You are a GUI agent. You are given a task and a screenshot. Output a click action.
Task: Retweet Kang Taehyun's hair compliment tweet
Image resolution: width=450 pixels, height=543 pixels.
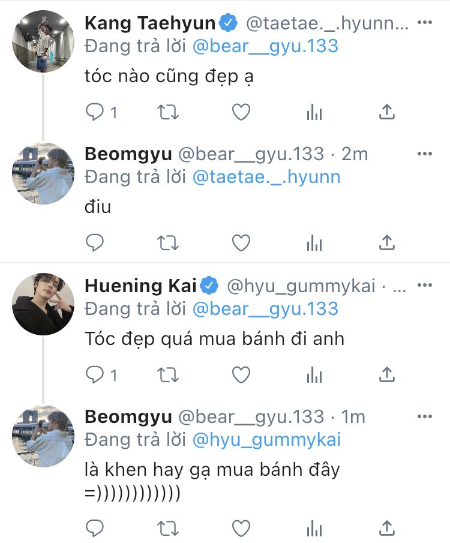point(167,112)
